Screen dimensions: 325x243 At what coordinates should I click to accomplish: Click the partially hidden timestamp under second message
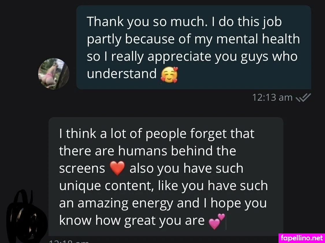coord(69,242)
